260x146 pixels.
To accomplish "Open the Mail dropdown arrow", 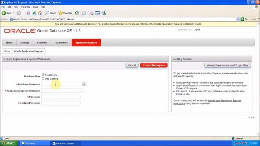I will (87, 13).
